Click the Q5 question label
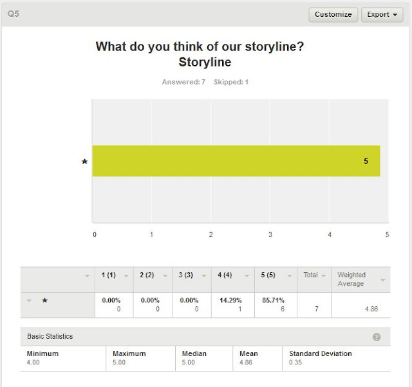Image resolution: width=412 pixels, height=387 pixels. pos(13,14)
